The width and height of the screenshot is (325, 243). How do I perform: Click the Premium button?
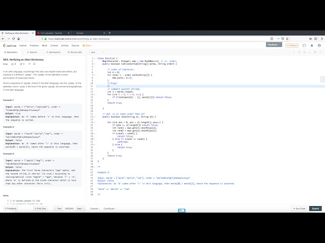292,46
